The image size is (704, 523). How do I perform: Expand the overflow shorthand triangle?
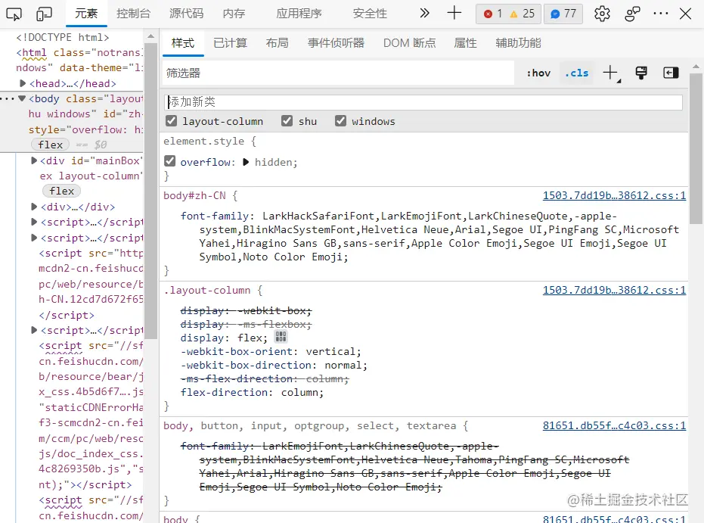(246, 162)
